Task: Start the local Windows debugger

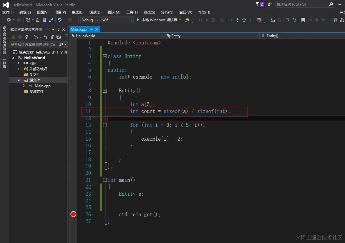Action: coord(157,20)
